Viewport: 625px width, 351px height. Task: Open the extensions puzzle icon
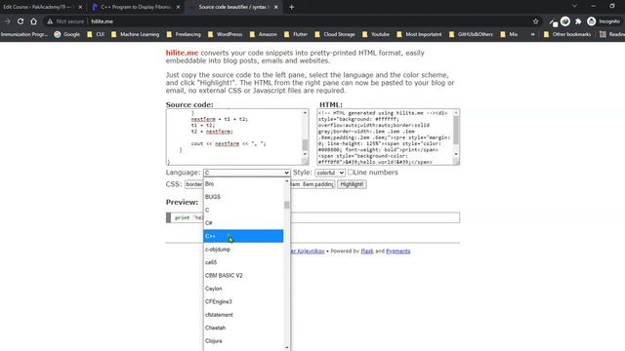(x=578, y=21)
